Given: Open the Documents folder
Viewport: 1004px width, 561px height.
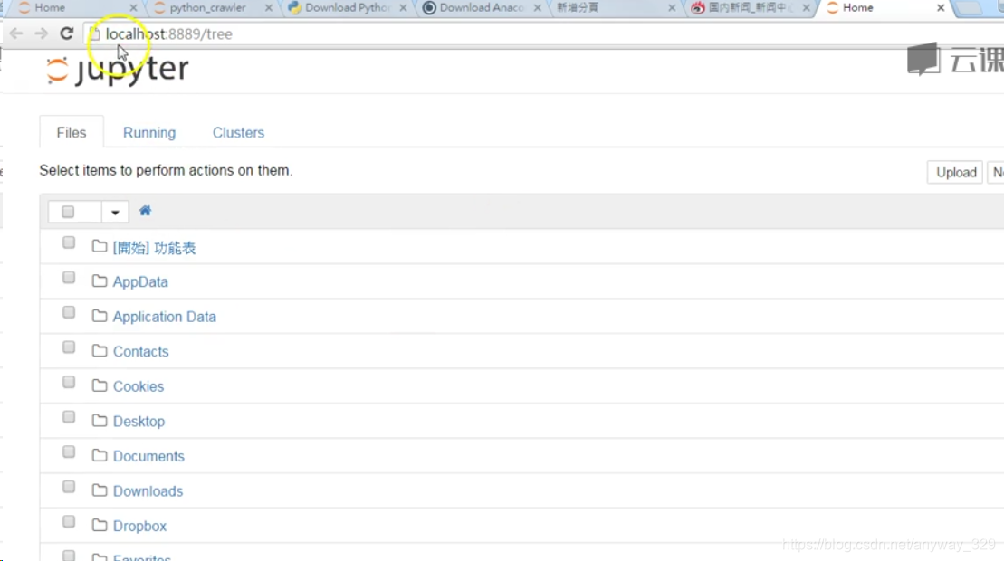Looking at the screenshot, I should coord(148,456).
